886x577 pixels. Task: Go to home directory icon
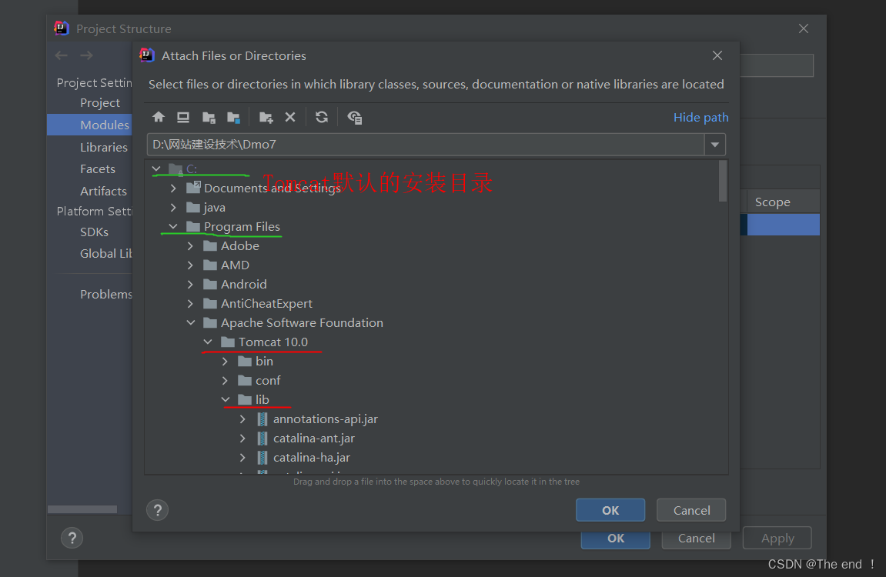click(159, 117)
